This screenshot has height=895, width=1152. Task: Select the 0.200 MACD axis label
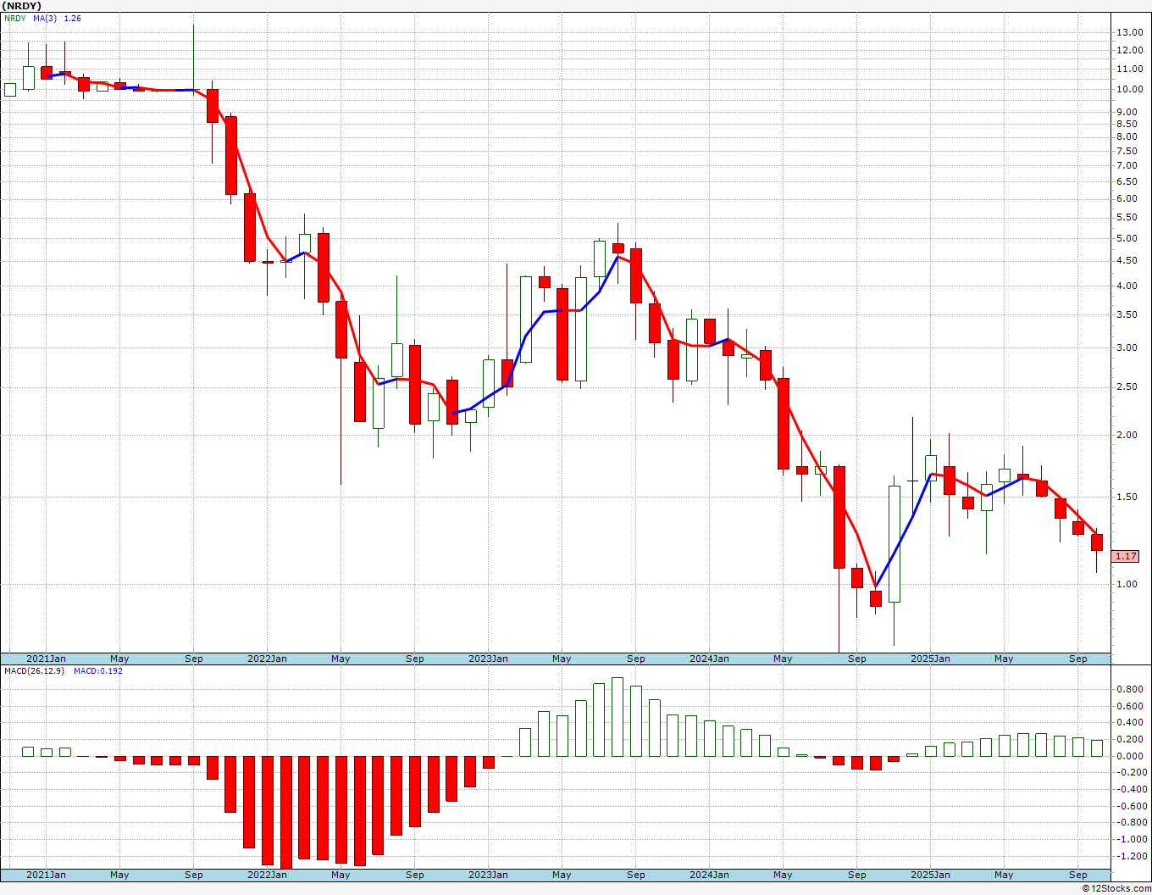[1129, 739]
